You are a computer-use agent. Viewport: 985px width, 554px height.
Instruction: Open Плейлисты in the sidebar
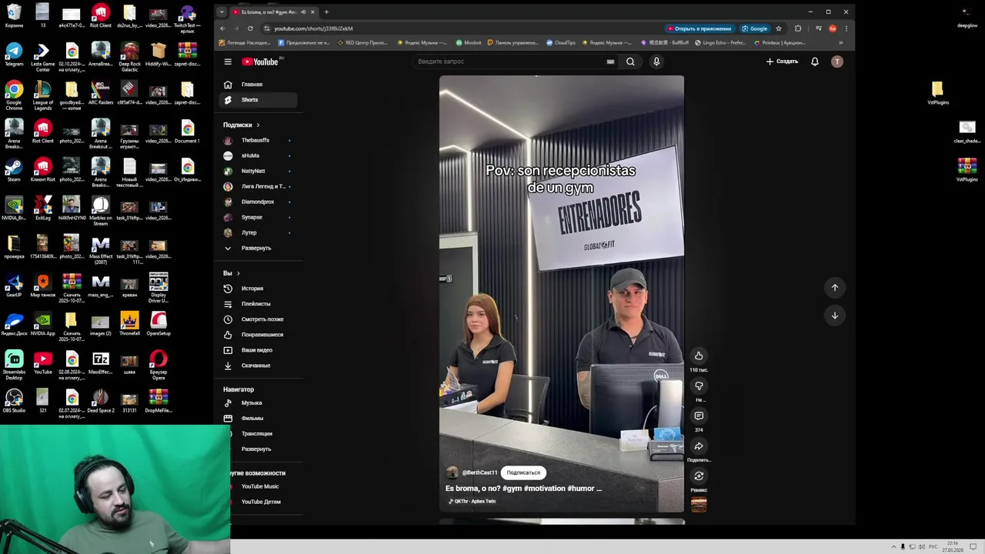coord(258,304)
